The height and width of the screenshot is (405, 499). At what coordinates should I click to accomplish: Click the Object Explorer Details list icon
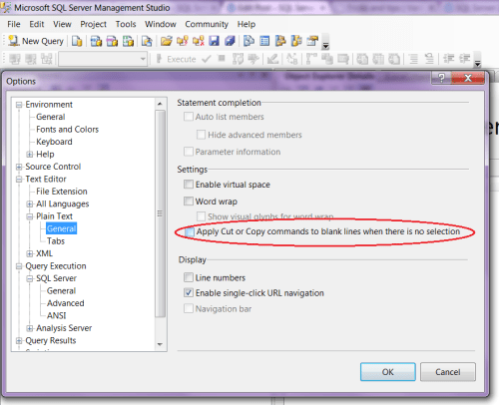(x=264, y=41)
